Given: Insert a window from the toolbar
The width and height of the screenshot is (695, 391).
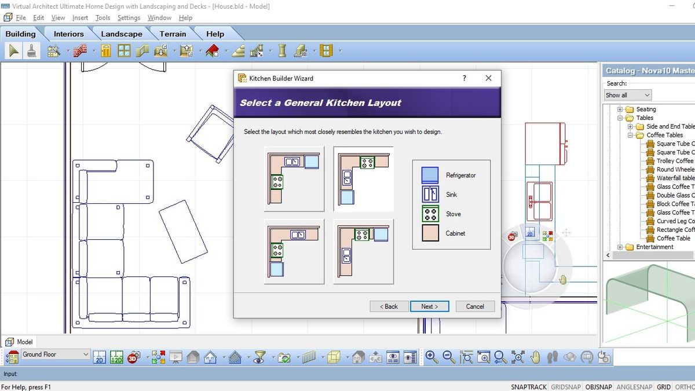Looking at the screenshot, I should (123, 50).
